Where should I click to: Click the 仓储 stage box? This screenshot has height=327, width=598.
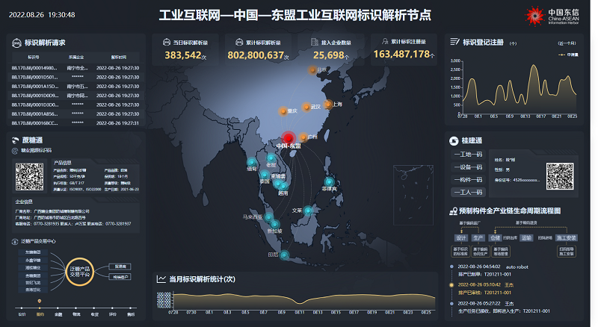(495, 238)
